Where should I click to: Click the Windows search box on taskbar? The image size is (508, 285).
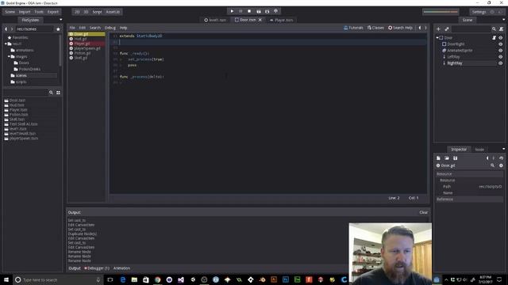coord(58,279)
